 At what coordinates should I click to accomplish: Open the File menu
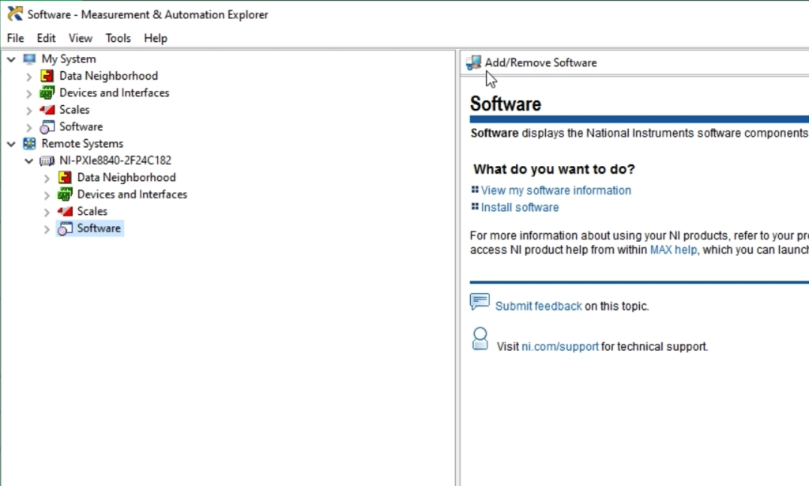click(x=16, y=38)
